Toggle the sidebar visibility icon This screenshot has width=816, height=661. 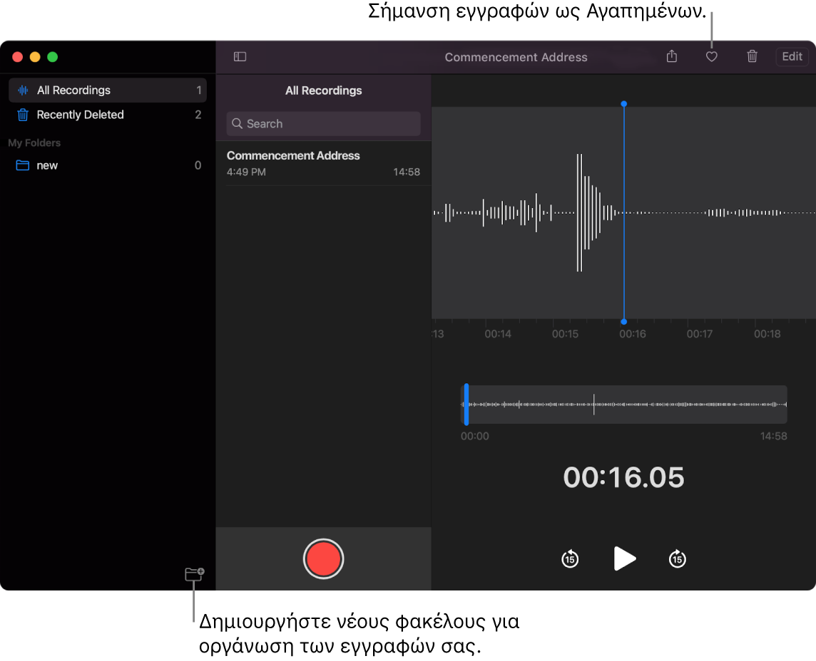(x=240, y=57)
